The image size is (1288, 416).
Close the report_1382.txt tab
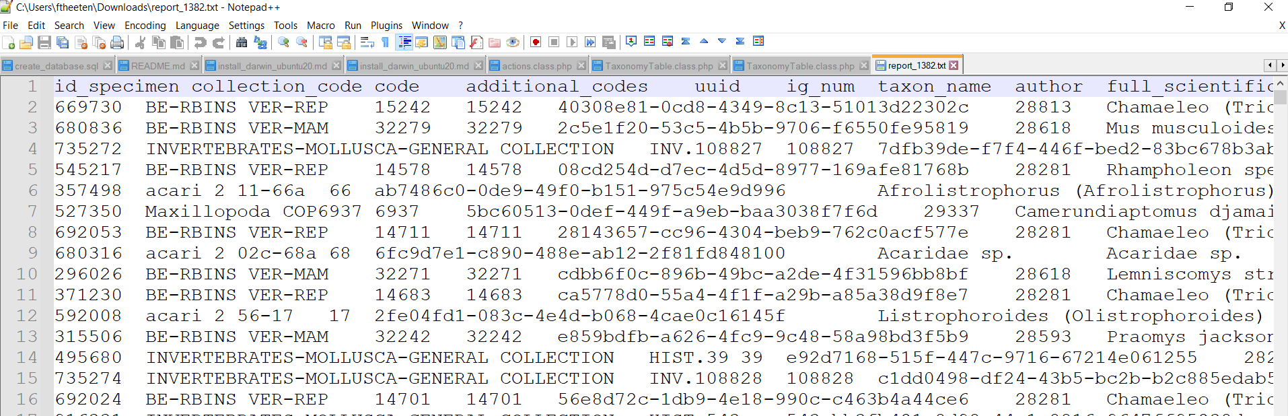[954, 65]
